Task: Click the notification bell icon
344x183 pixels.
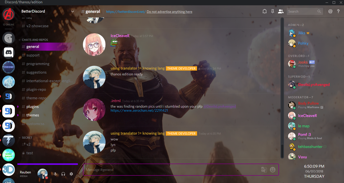Action: click(265, 11)
